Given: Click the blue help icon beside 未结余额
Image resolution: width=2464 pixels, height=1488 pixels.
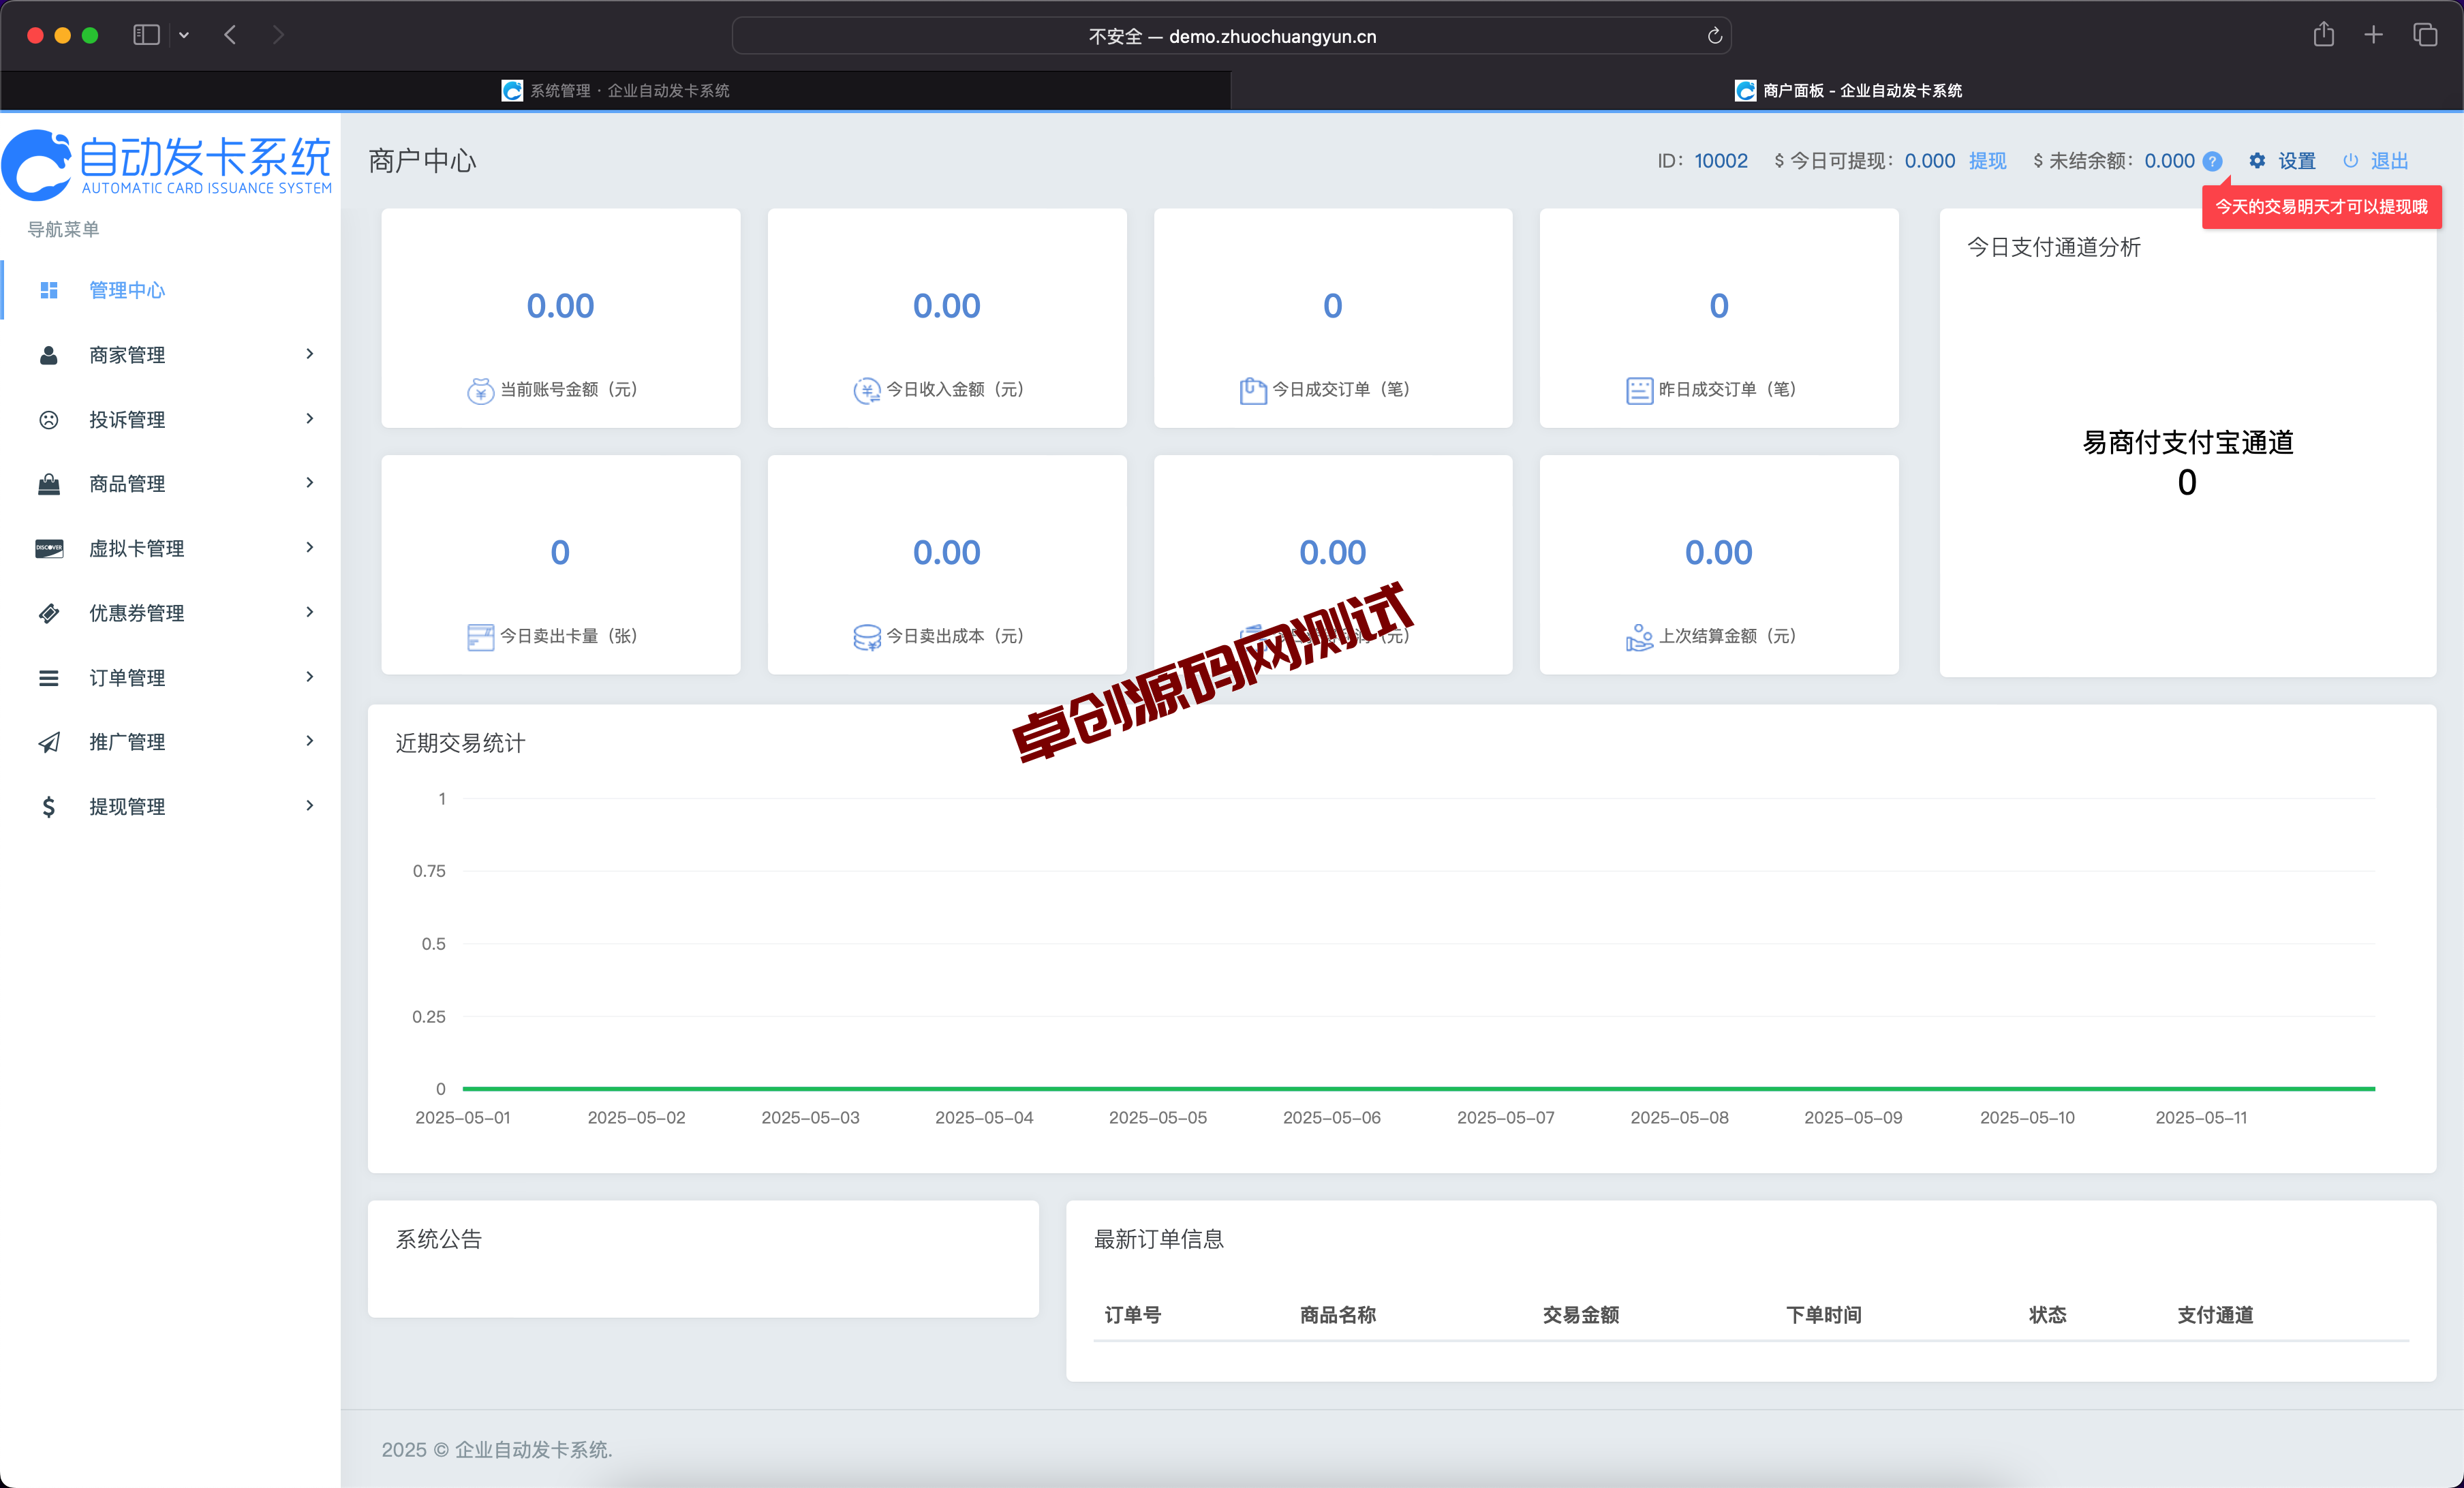Looking at the screenshot, I should (2213, 161).
